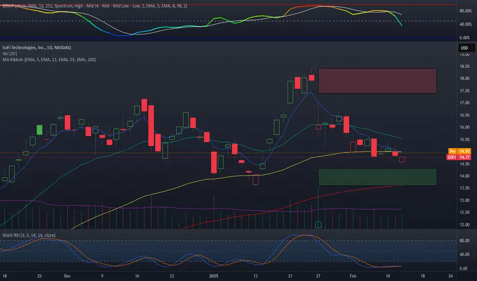Click the 2025 label on the time axis
The image size is (477, 281).
[x=214, y=276]
